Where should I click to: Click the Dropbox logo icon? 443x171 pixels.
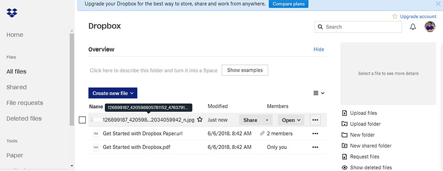(12, 13)
